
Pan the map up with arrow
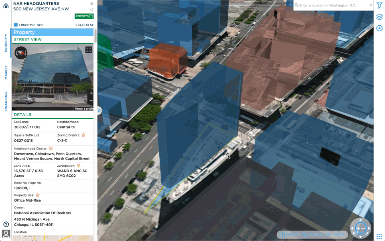pos(361,220)
